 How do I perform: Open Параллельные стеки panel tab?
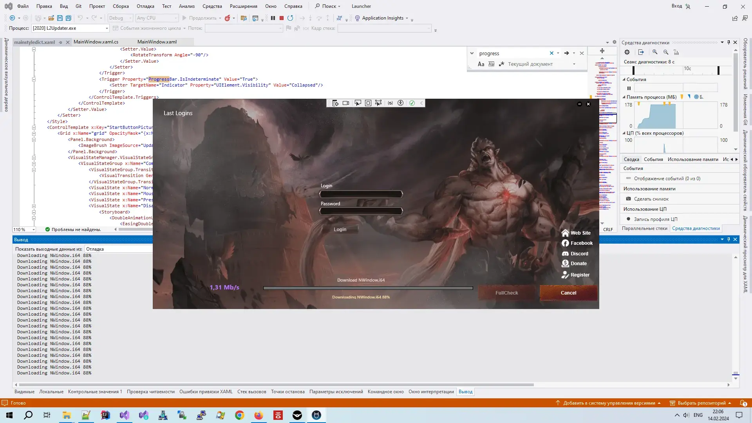[x=644, y=228]
